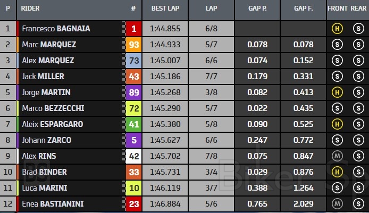Click Bastianini's front medium tyre icon

click(337, 204)
